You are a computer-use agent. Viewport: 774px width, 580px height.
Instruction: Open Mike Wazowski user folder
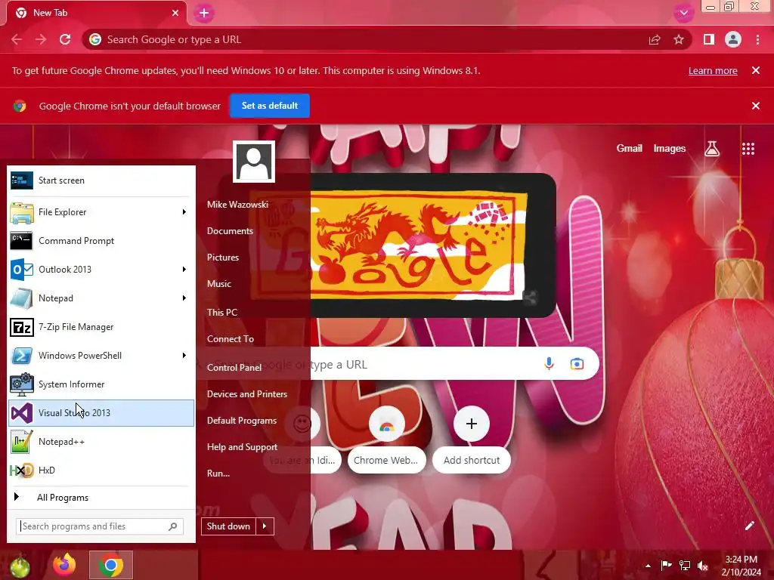pos(237,204)
